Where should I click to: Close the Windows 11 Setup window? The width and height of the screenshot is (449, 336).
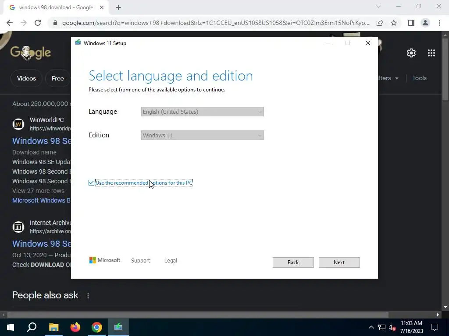pyautogui.click(x=368, y=43)
